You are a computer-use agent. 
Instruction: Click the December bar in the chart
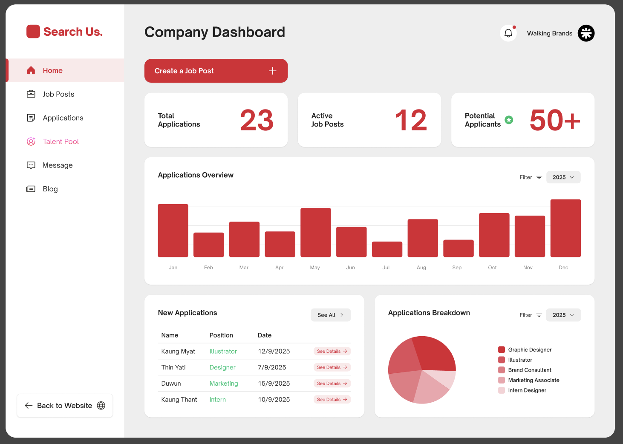[x=565, y=228]
